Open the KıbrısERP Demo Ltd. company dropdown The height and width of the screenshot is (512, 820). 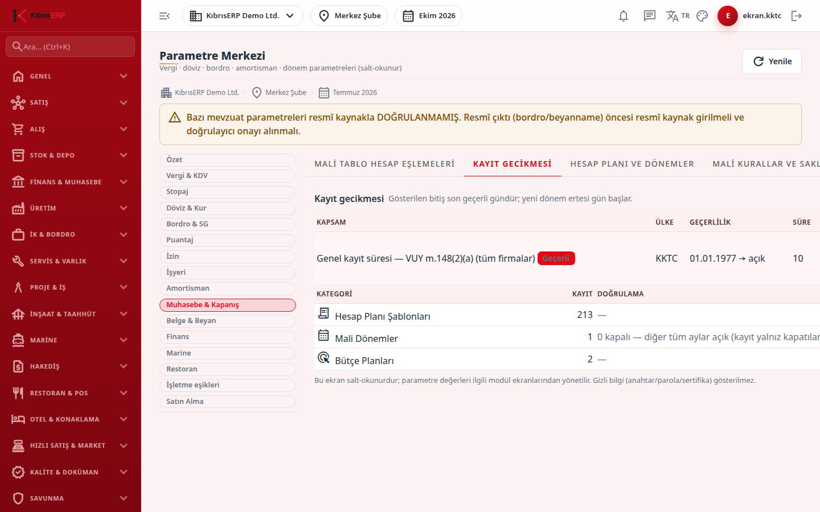tap(243, 16)
